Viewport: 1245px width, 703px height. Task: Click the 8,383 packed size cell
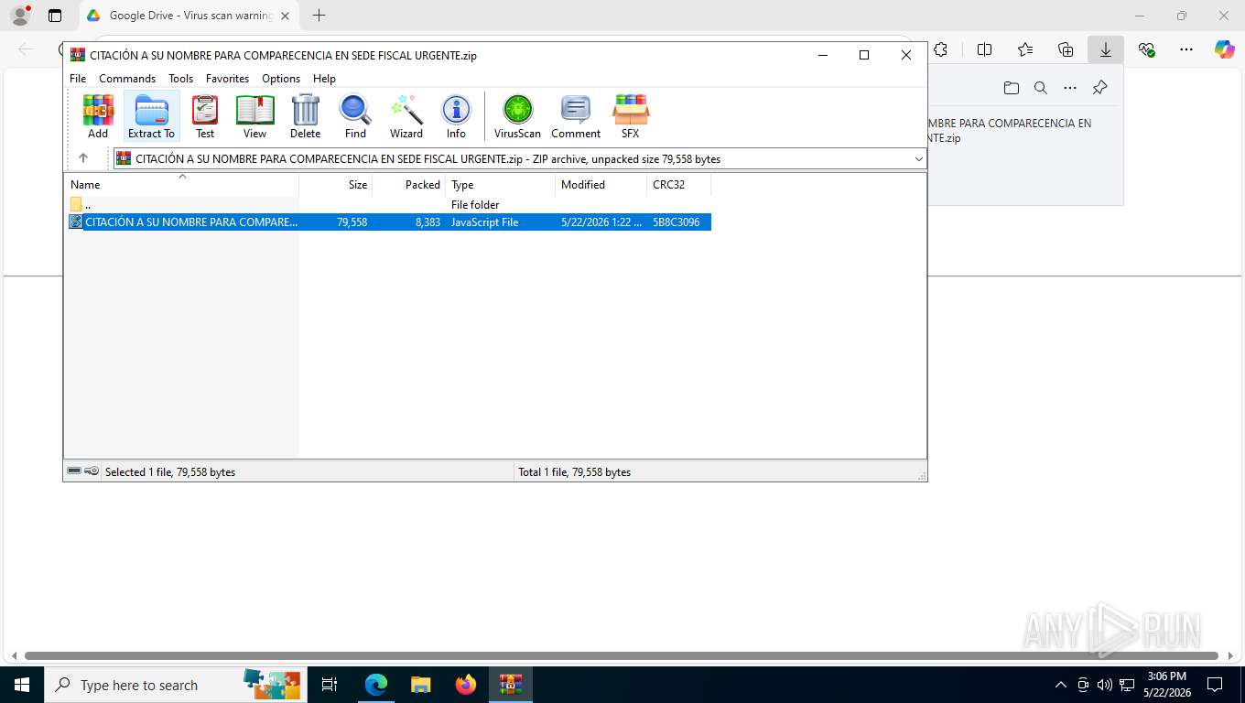[428, 222]
